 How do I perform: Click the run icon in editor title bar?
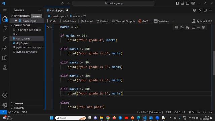tap(200, 10)
